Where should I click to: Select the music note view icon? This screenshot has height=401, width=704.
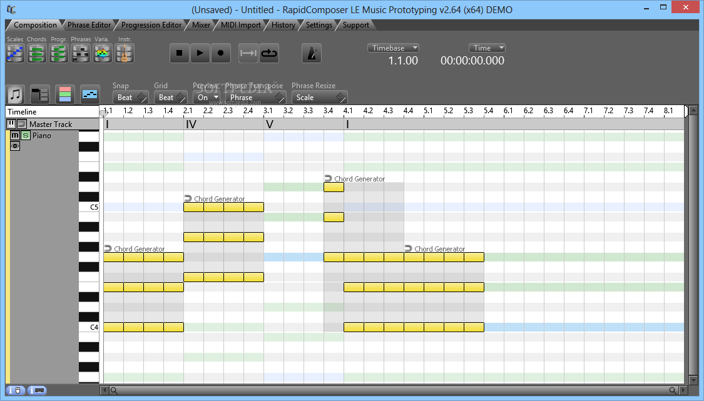(x=15, y=94)
